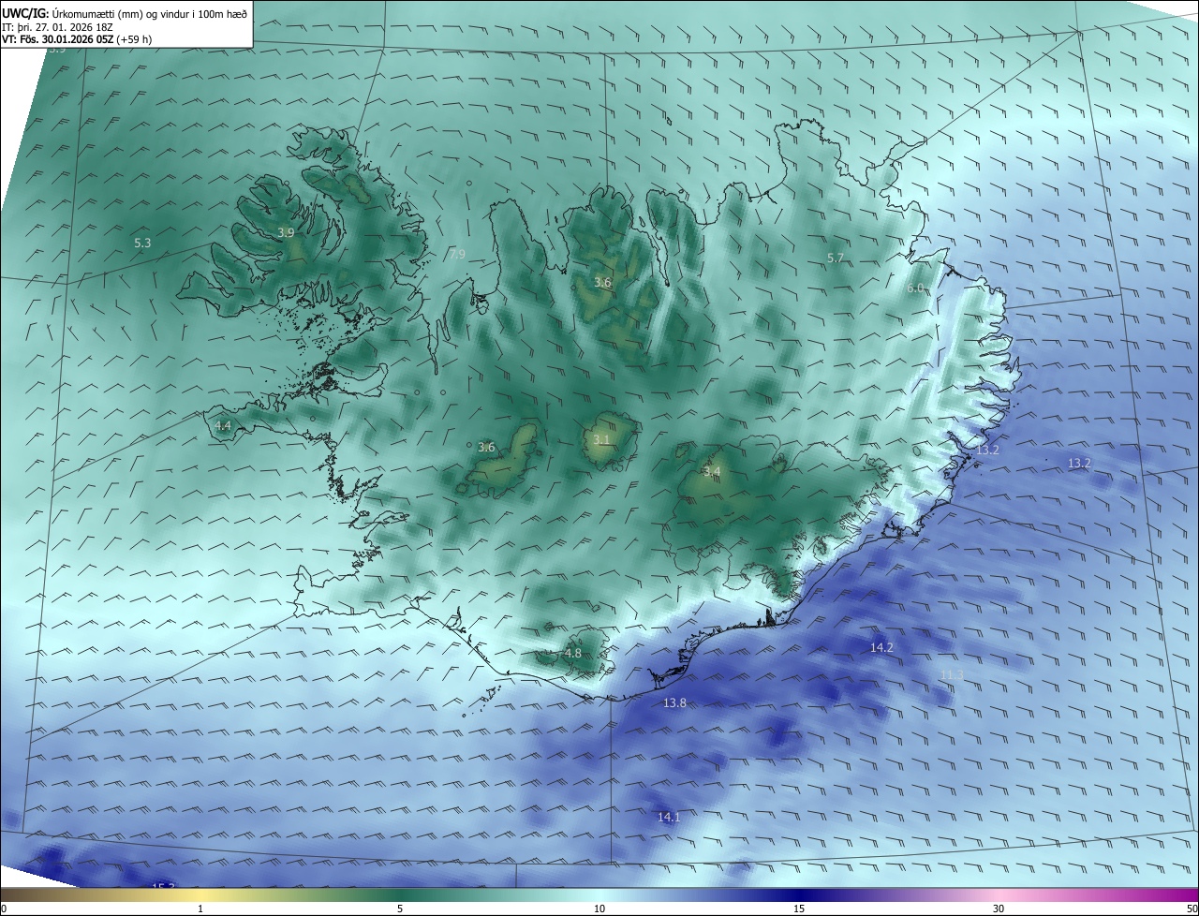The image size is (1199, 916).
Task: Click the 5.7 value in northeast Iceland
Action: 836,258
